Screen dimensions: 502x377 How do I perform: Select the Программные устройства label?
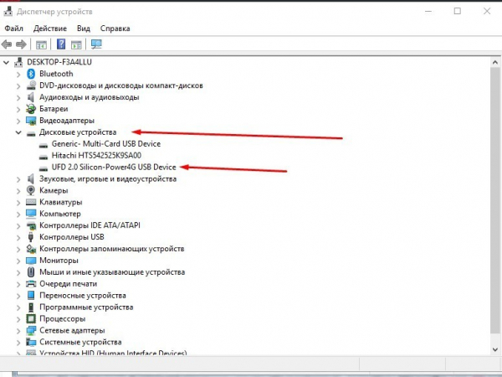(x=86, y=307)
